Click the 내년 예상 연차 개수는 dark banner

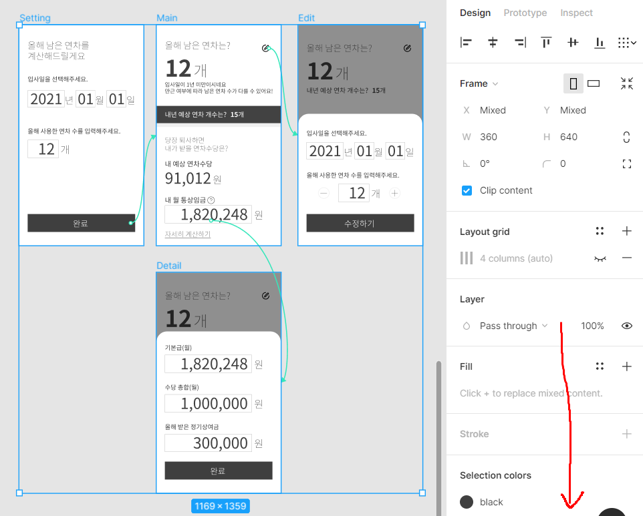coord(219,114)
